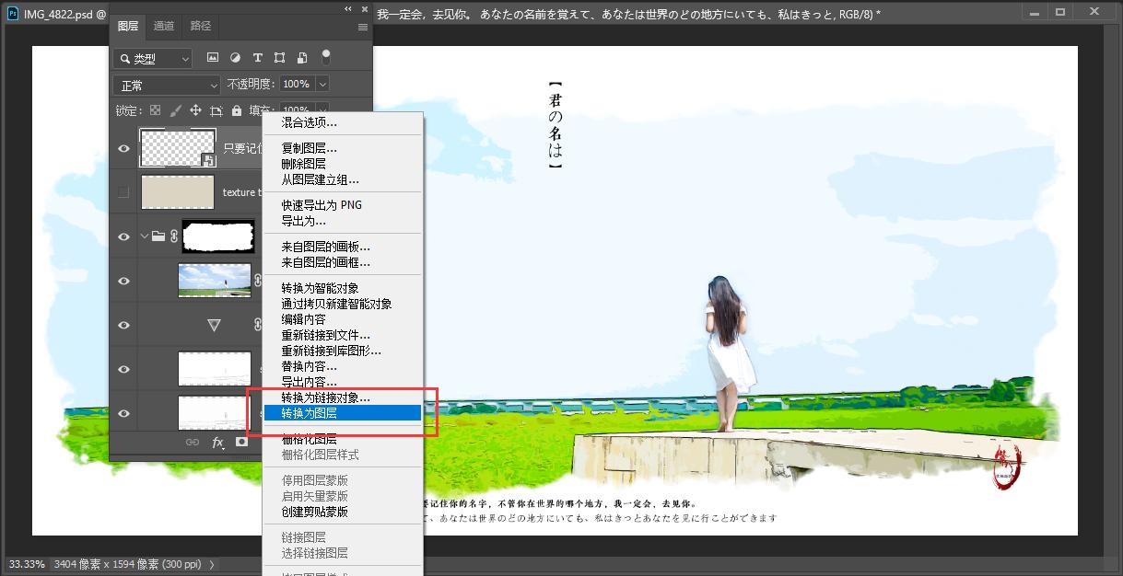
Task: Switch to the 通道 tab
Action: tap(164, 26)
